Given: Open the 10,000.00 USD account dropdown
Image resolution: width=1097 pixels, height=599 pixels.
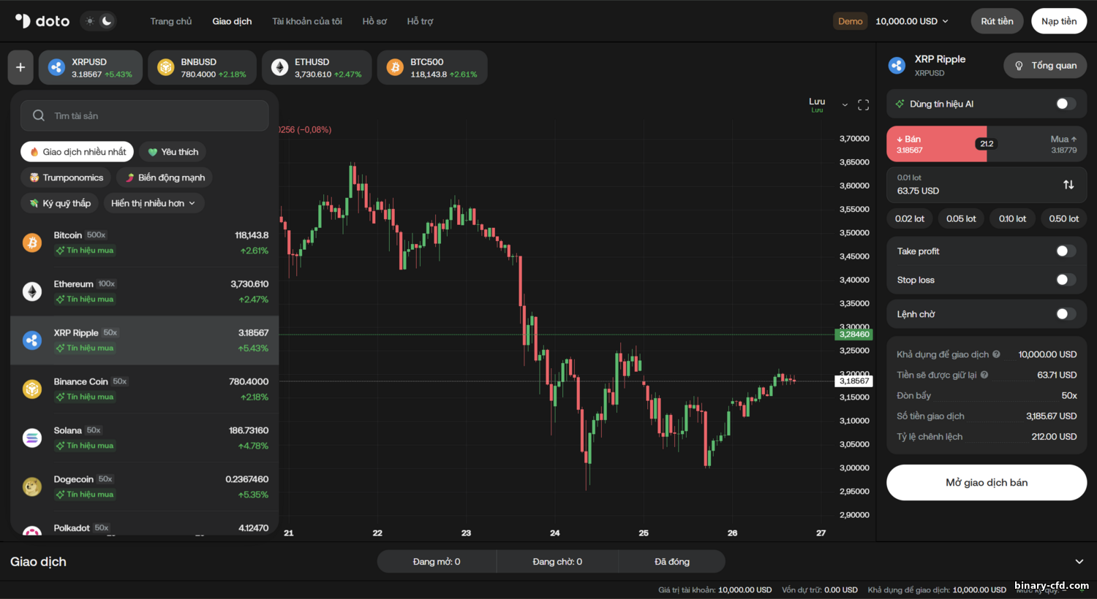Looking at the screenshot, I should click(912, 21).
